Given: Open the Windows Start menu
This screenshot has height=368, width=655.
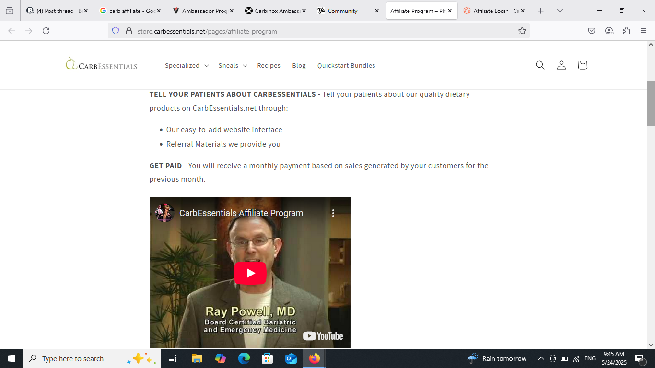Looking at the screenshot, I should (x=12, y=358).
